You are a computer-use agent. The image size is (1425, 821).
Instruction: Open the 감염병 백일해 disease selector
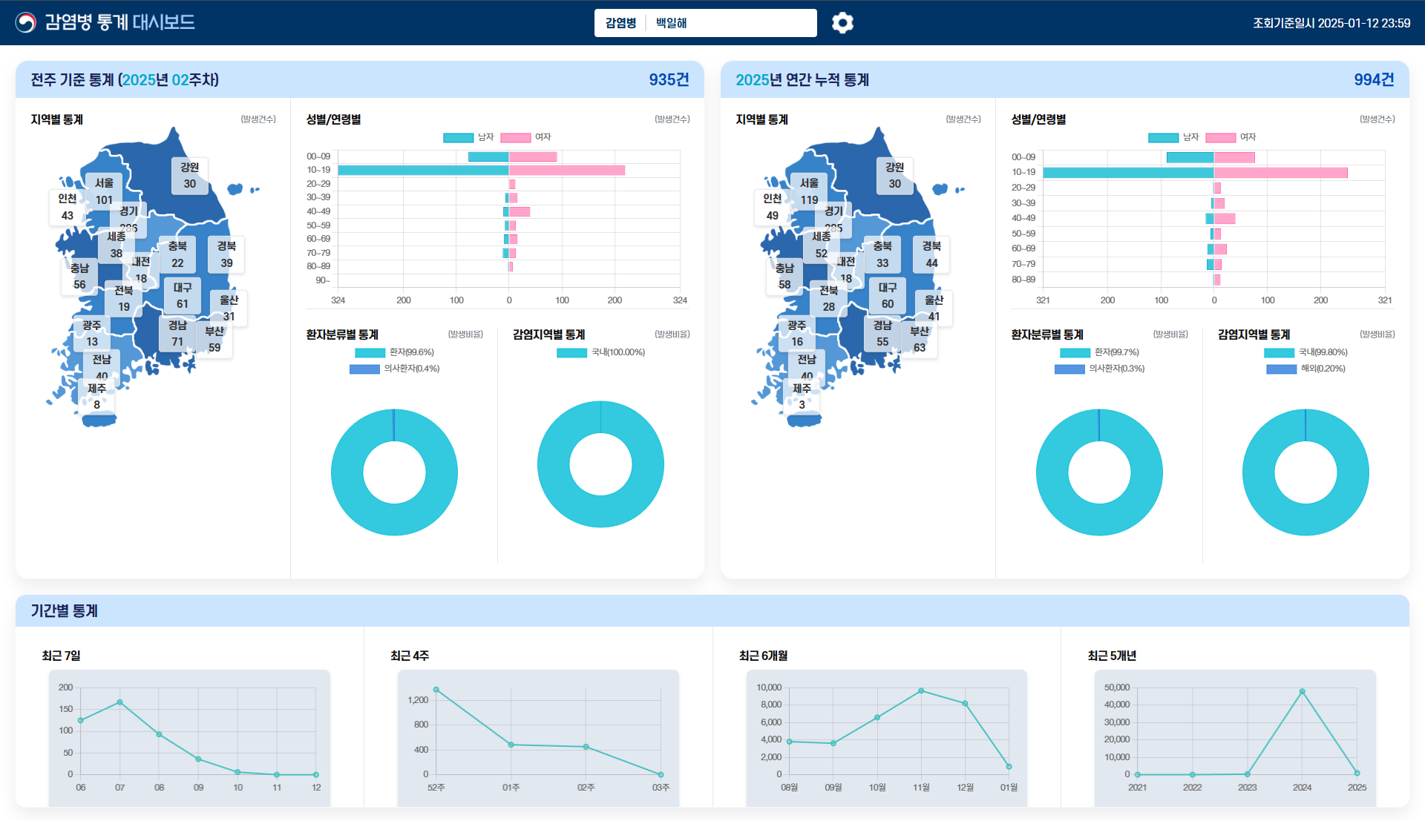point(705,23)
